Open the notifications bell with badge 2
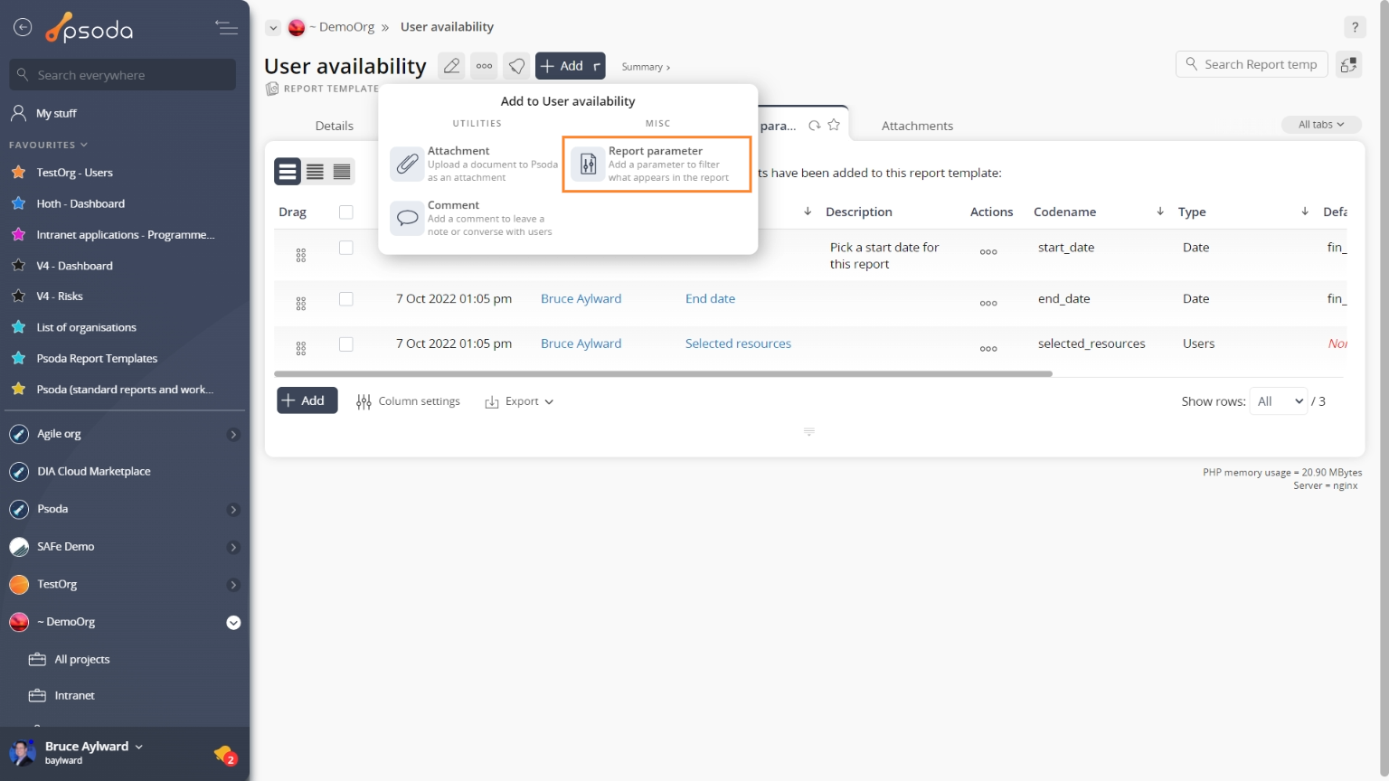1389x781 pixels. tap(224, 754)
